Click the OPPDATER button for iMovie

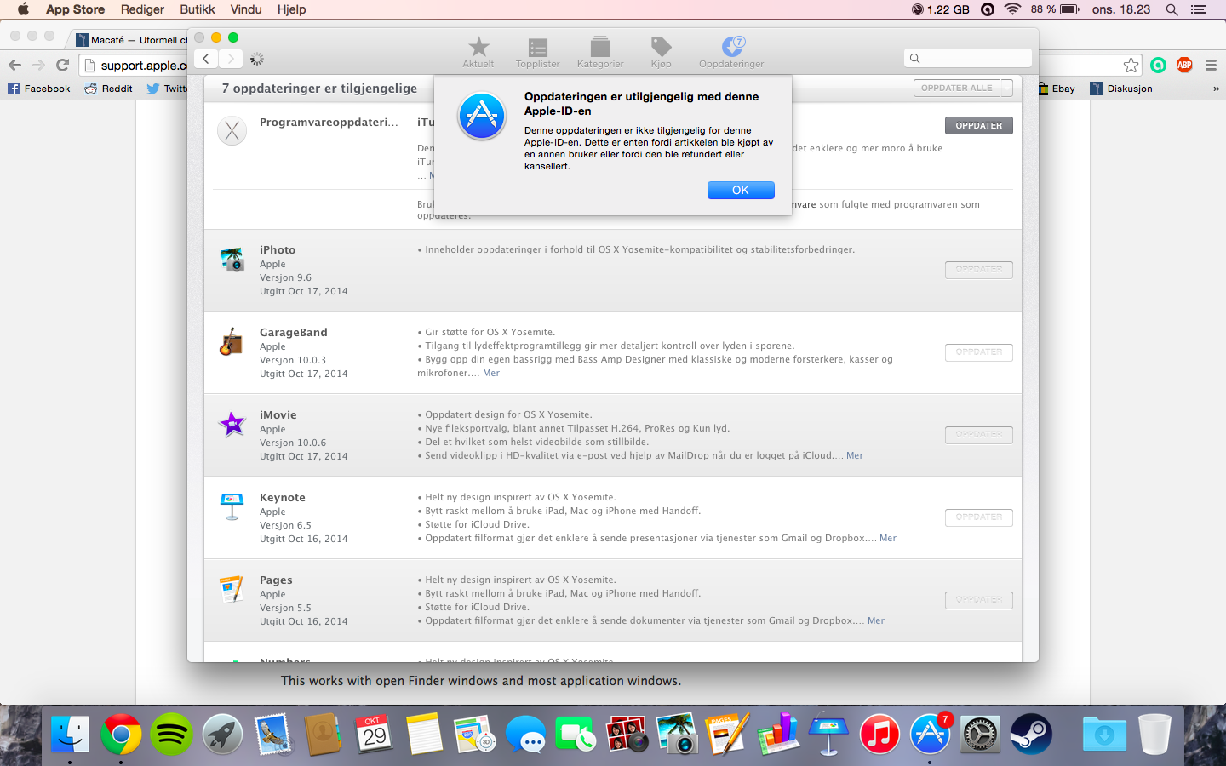coord(979,435)
